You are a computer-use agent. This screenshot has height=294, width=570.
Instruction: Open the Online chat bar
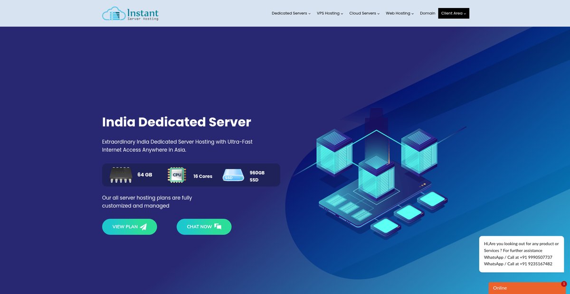tap(527, 288)
